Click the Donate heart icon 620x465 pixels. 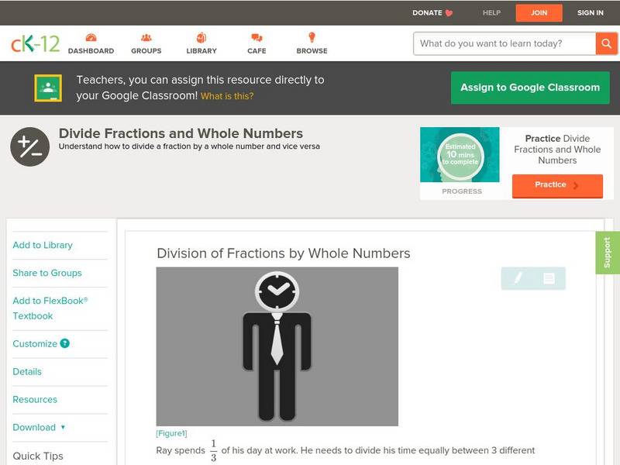(449, 13)
